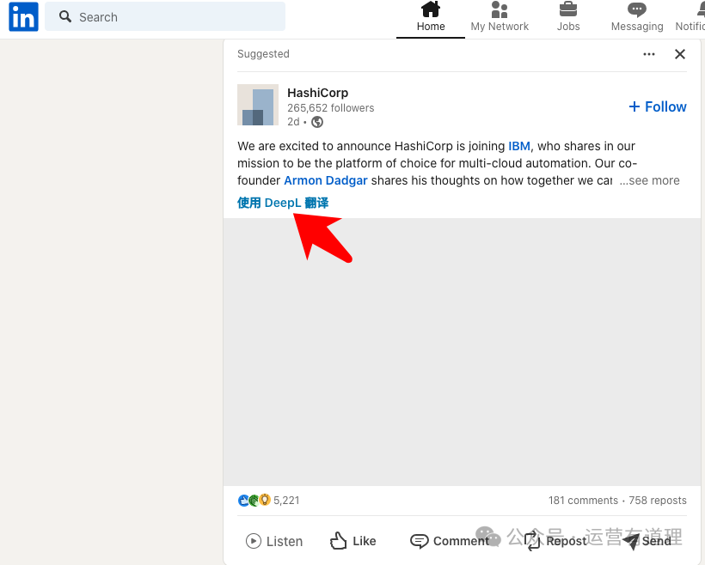This screenshot has width=705, height=565.
Task: Open the HashiCorp company name link
Action: [317, 93]
